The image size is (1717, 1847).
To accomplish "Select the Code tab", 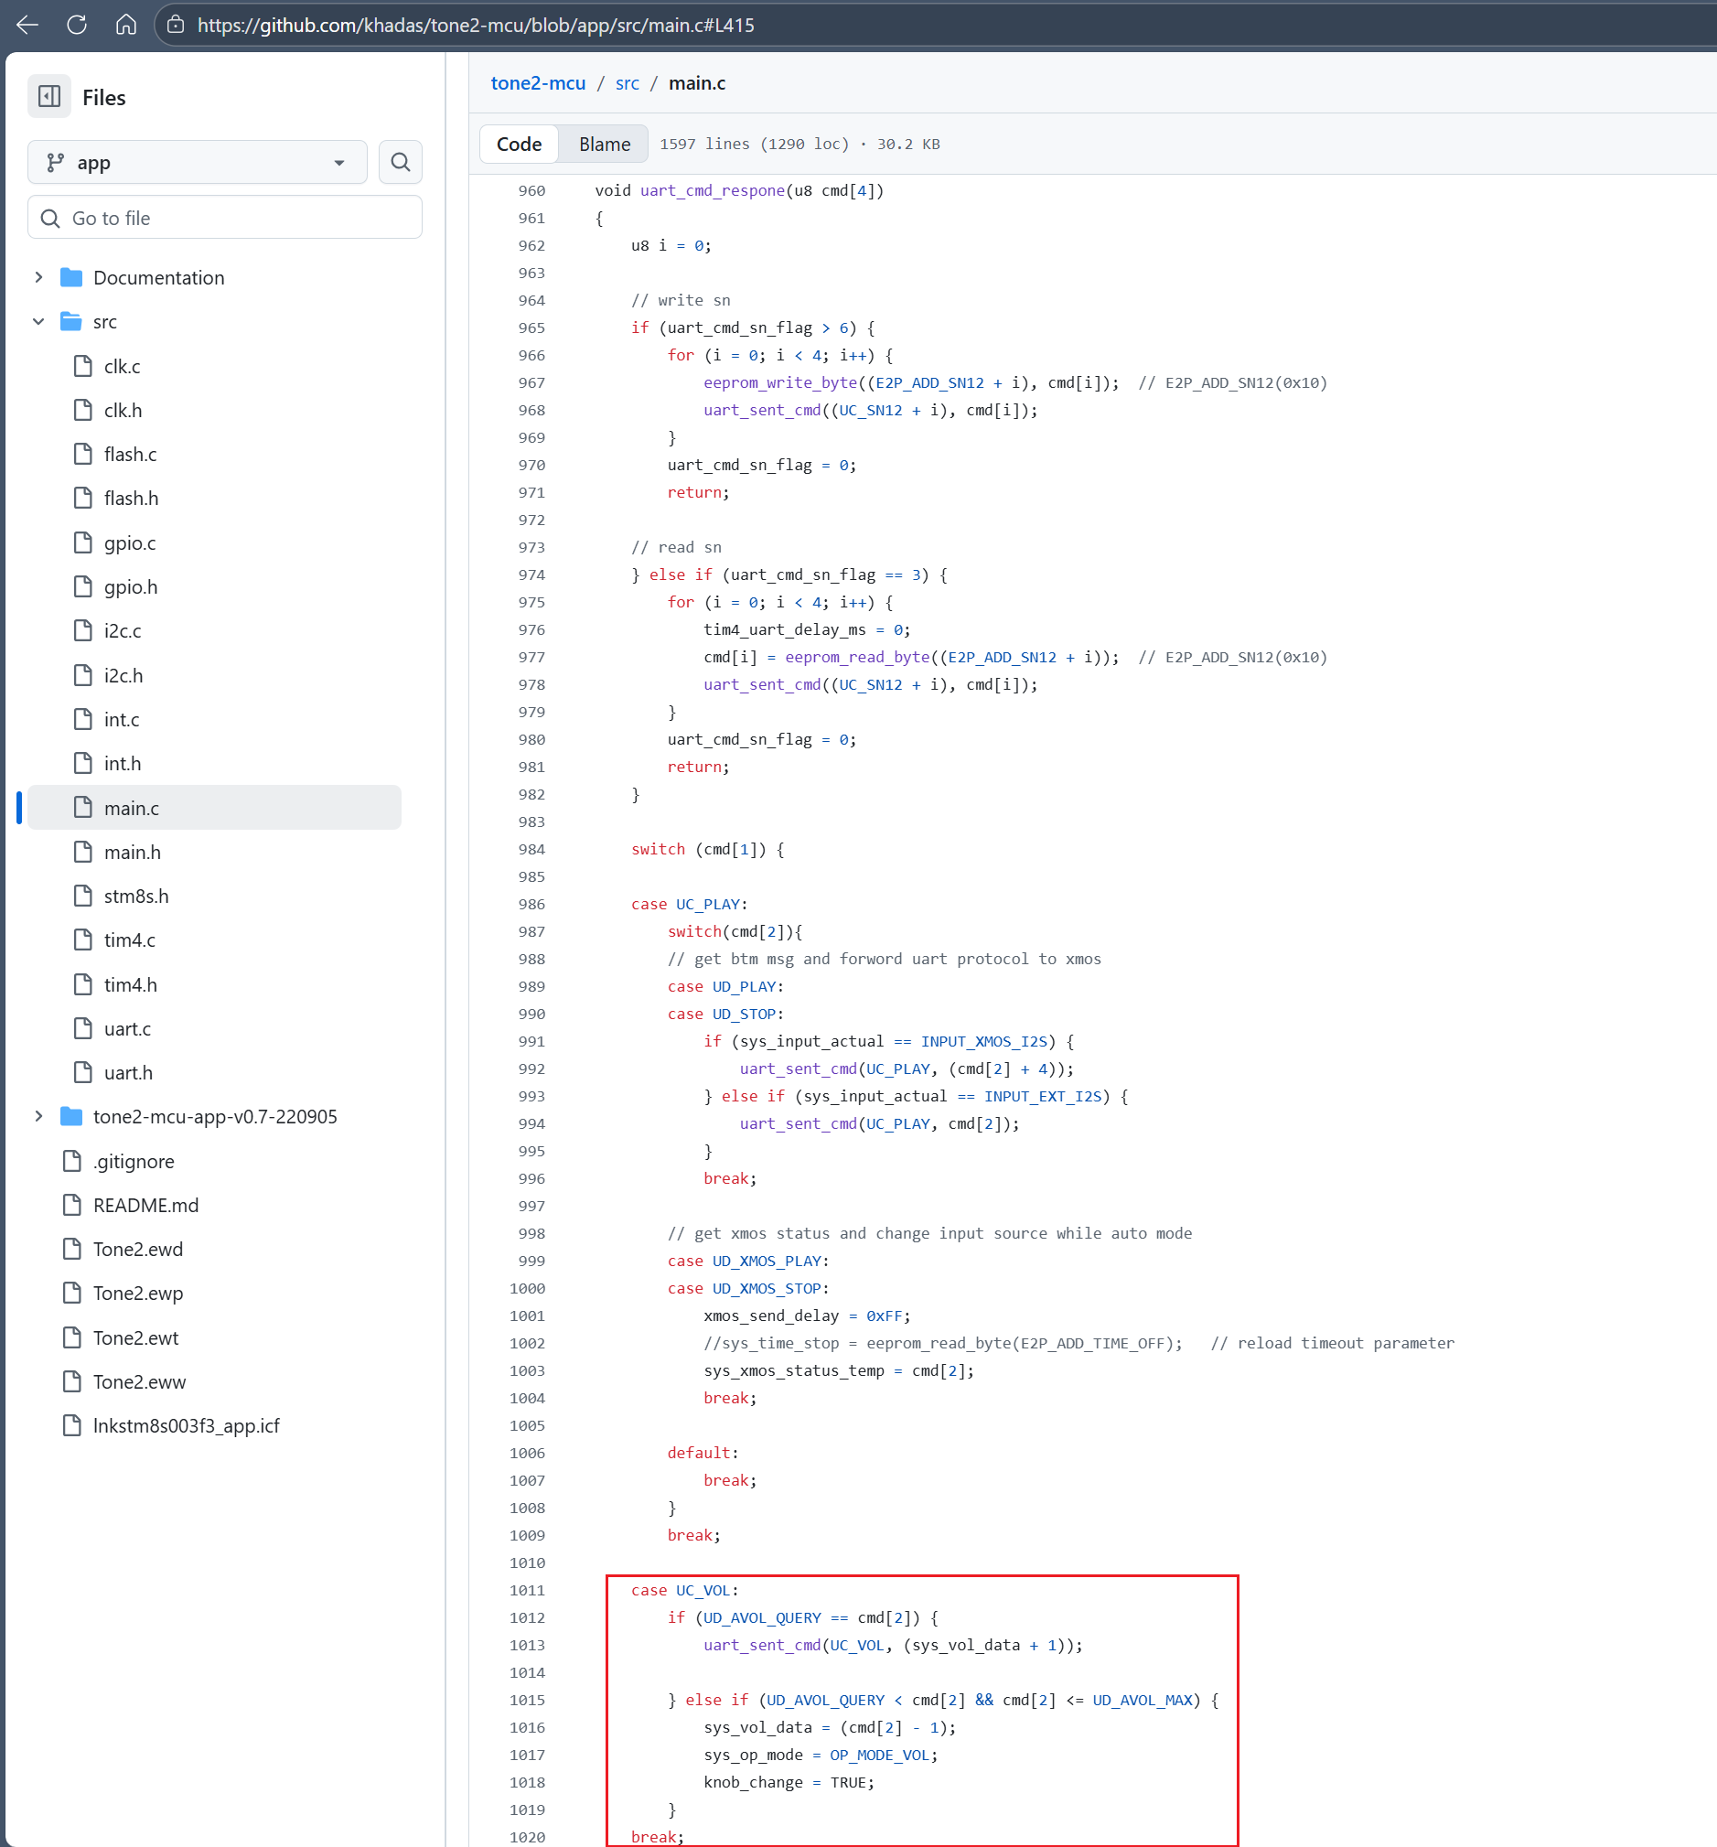I will 519,144.
